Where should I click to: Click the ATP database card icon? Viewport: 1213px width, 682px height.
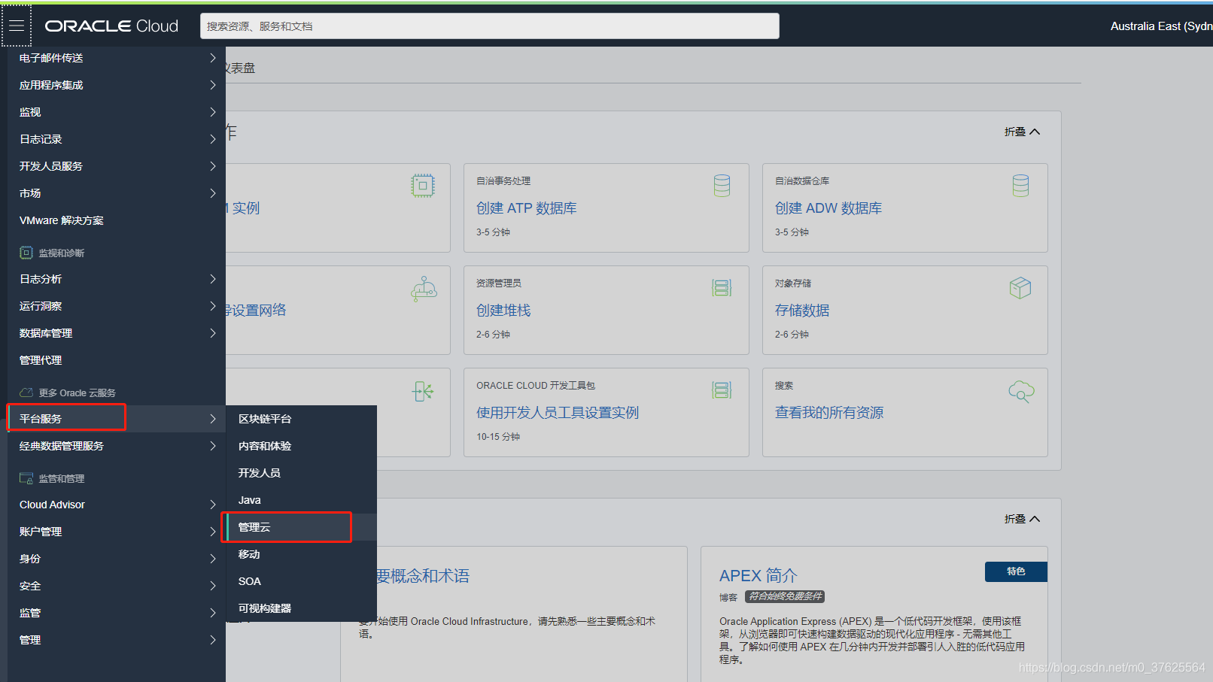[722, 186]
